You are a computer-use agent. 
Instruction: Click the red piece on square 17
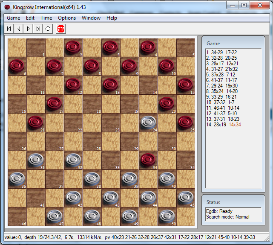tap(55, 103)
